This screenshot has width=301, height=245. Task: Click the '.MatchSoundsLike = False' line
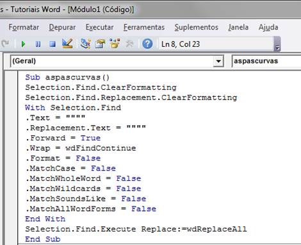coord(86,199)
